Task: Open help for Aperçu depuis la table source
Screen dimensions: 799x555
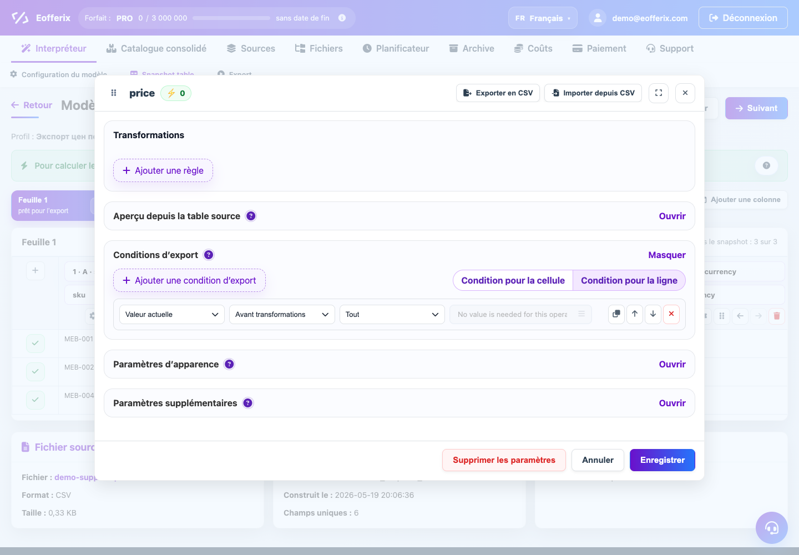Action: coord(251,216)
